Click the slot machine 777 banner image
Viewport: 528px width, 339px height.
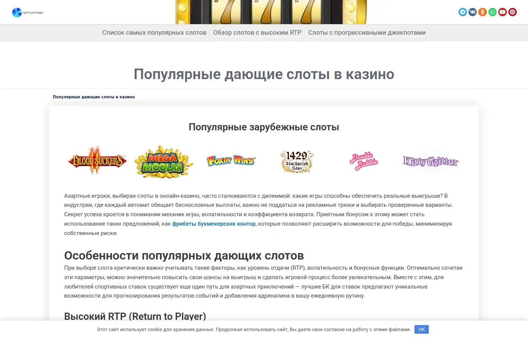[271, 12]
